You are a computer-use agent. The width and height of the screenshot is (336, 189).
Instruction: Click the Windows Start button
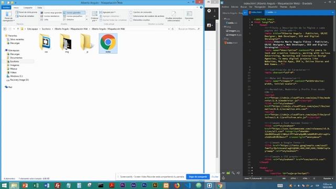click(4, 185)
